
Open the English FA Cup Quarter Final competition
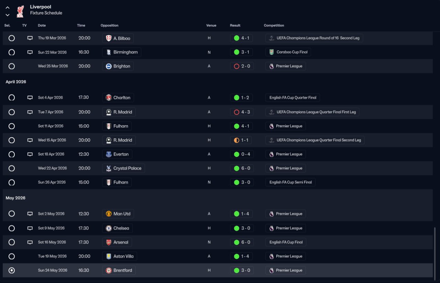pos(293,98)
